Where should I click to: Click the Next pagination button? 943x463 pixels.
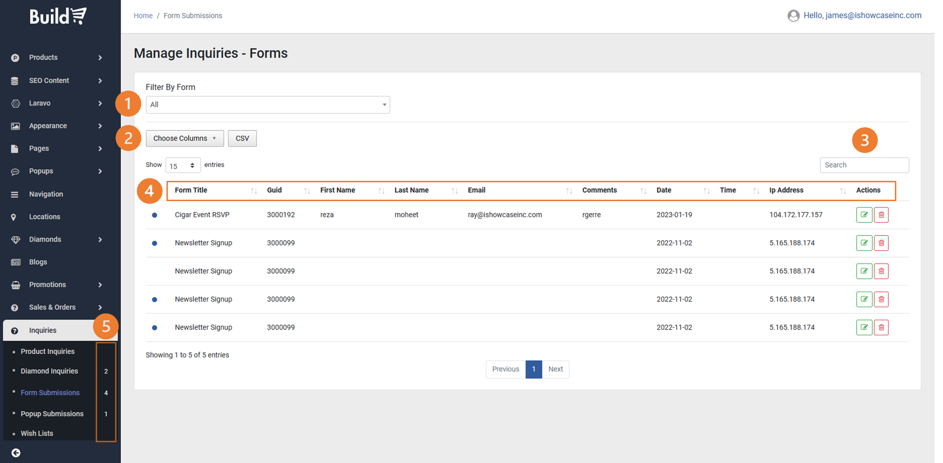pos(555,369)
